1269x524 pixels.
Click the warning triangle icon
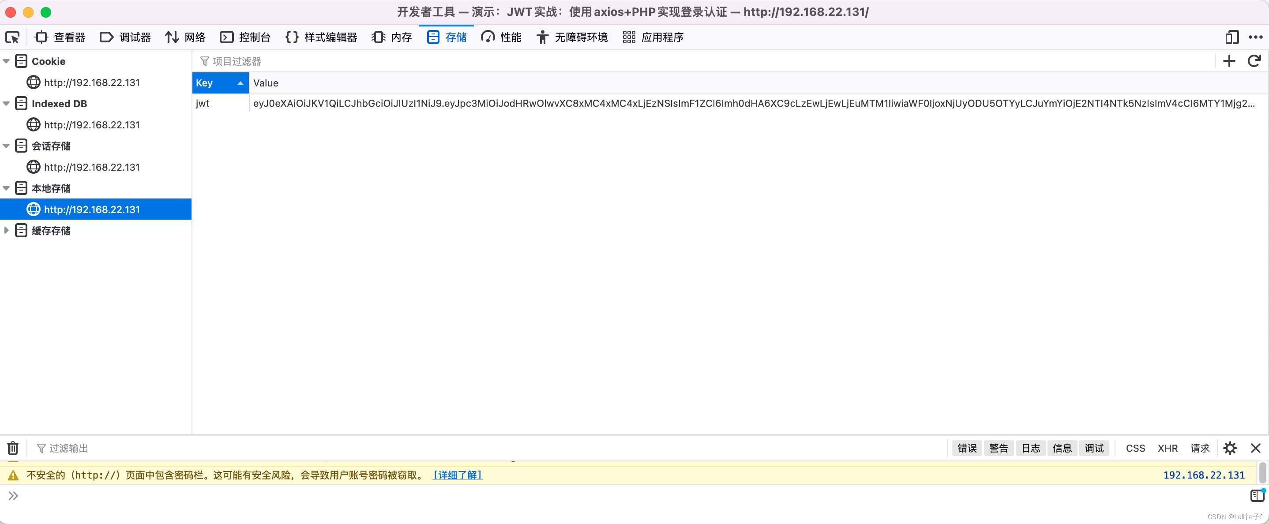13,475
